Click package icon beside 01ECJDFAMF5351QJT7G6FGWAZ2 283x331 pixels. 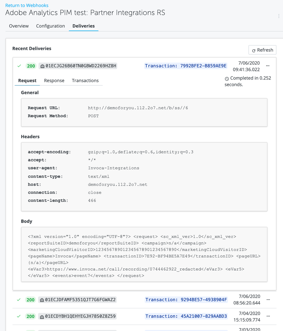[42, 300]
